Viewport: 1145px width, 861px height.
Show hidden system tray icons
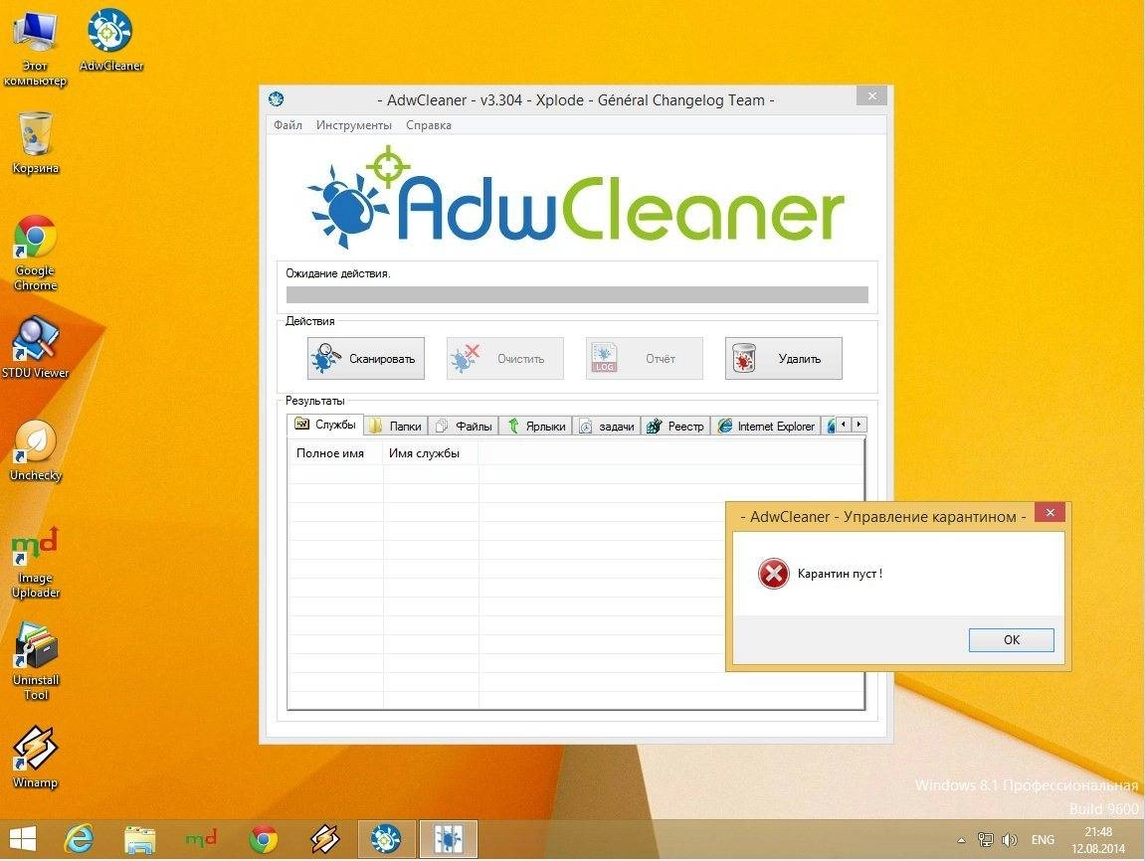tap(962, 840)
